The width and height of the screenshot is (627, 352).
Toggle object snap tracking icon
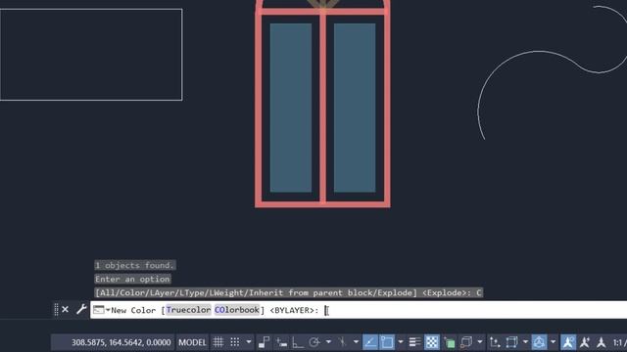click(x=370, y=342)
